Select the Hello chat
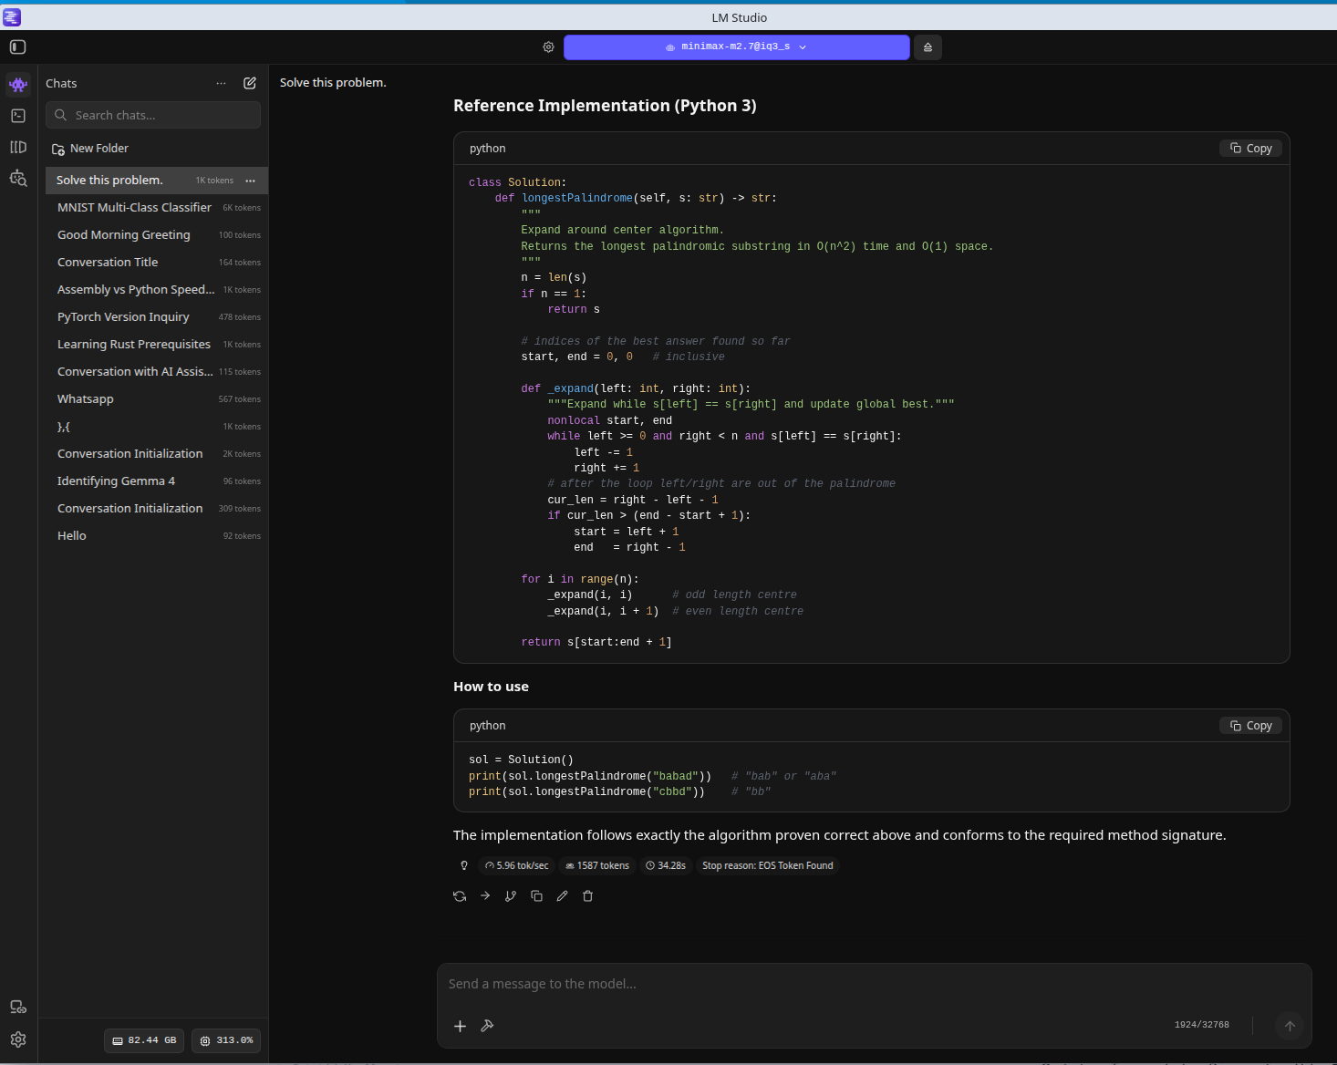1337x1065 pixels. pyautogui.click(x=157, y=536)
